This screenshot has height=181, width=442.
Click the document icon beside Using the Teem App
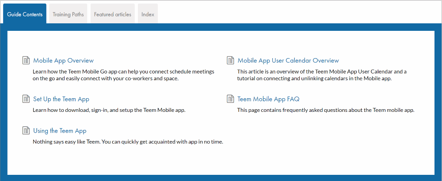(26, 131)
